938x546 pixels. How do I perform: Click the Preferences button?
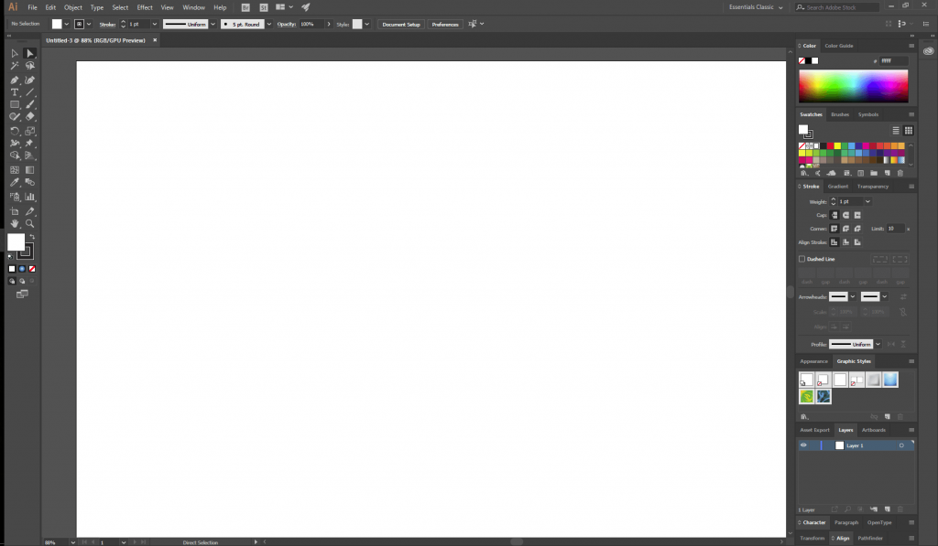point(445,24)
